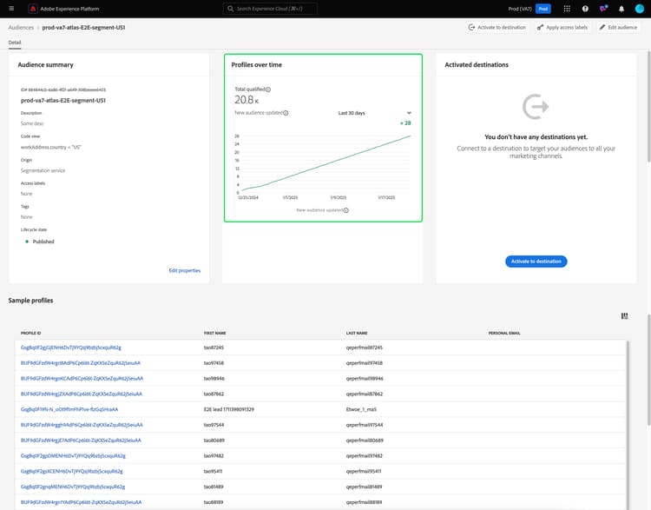Select the Detail tab
Viewport: 651px width, 510px height.
pyautogui.click(x=15, y=43)
